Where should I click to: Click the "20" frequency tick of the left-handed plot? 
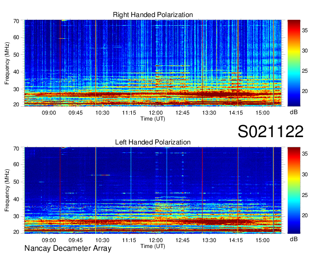pos(16,232)
